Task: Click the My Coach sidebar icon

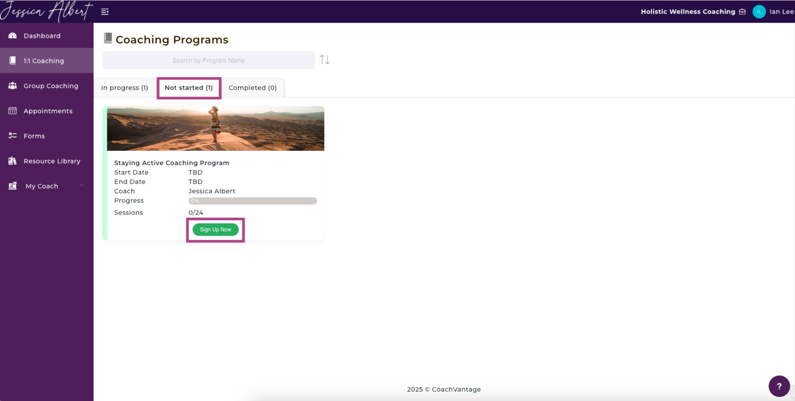Action: click(13, 186)
